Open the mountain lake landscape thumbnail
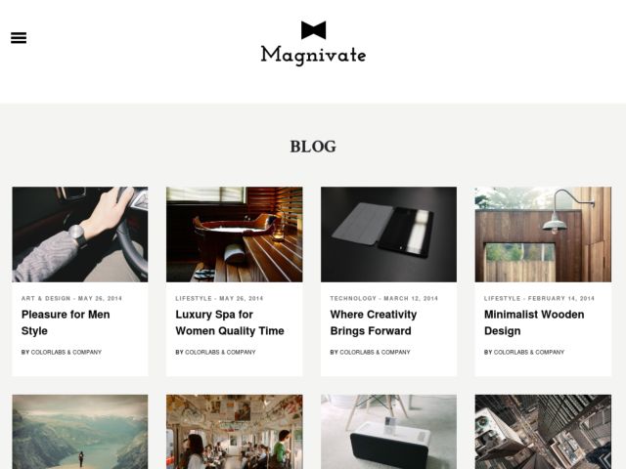626x469 pixels. tap(80, 432)
